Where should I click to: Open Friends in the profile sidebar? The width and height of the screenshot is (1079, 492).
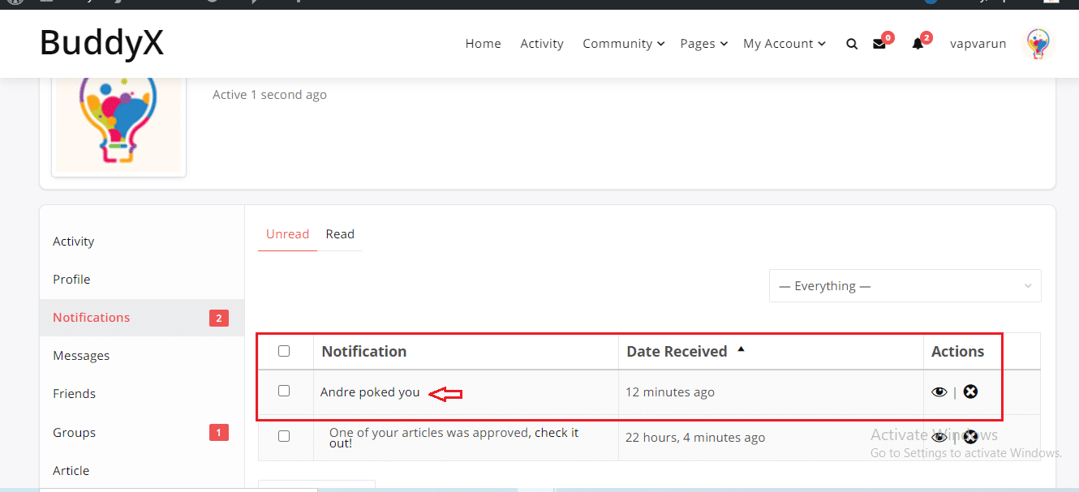(75, 394)
